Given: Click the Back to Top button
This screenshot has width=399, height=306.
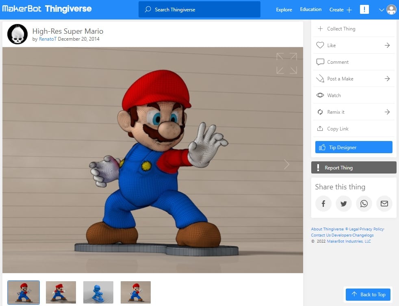Looking at the screenshot, I should [368, 295].
